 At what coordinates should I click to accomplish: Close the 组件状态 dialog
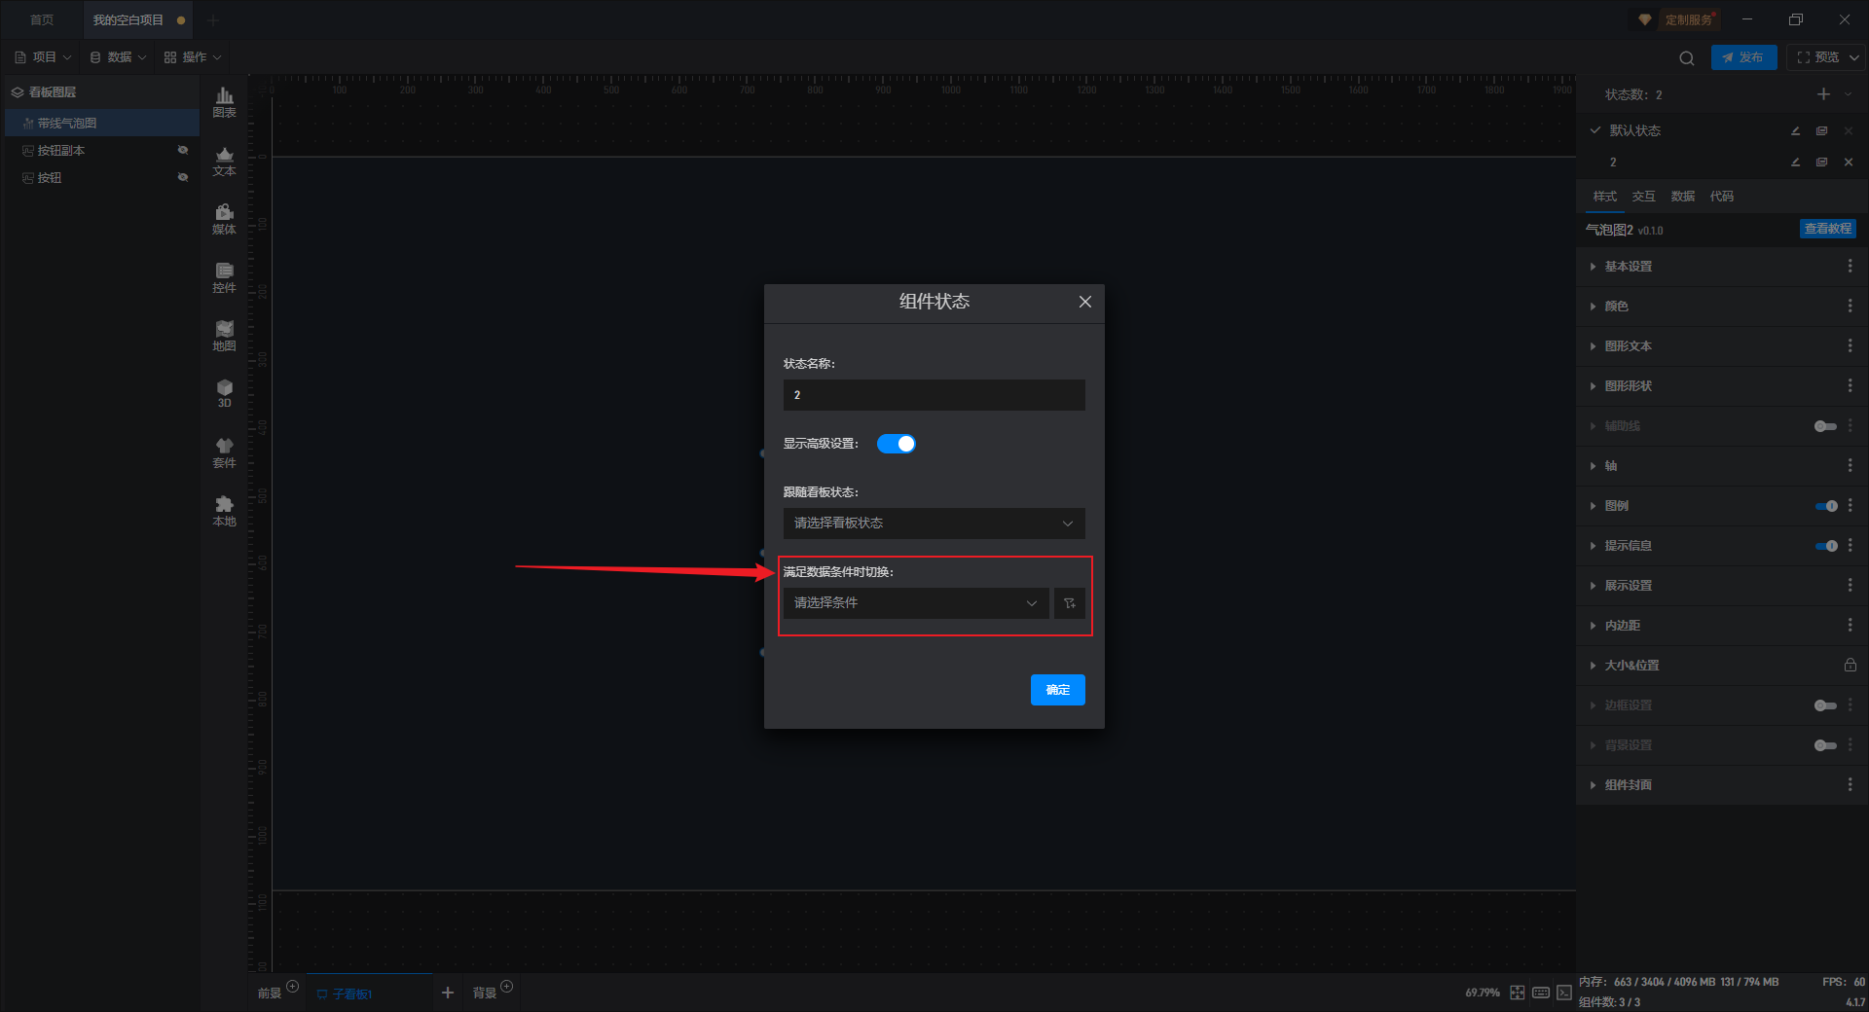coord(1085,302)
